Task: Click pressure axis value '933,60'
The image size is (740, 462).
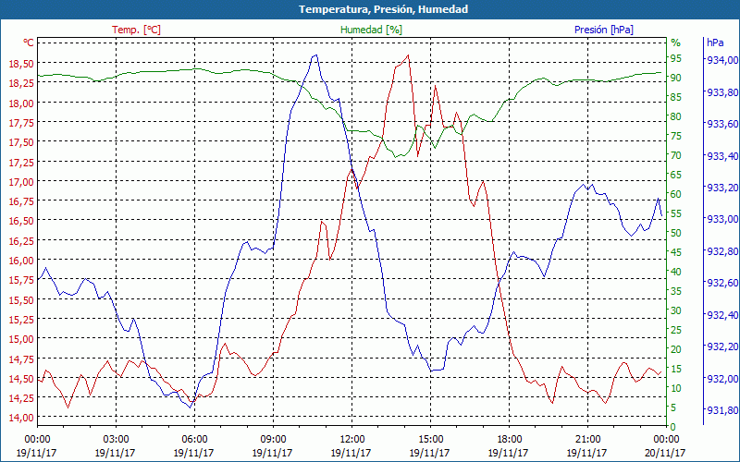Action: 721,124
